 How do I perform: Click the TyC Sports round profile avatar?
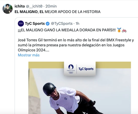click(21, 24)
